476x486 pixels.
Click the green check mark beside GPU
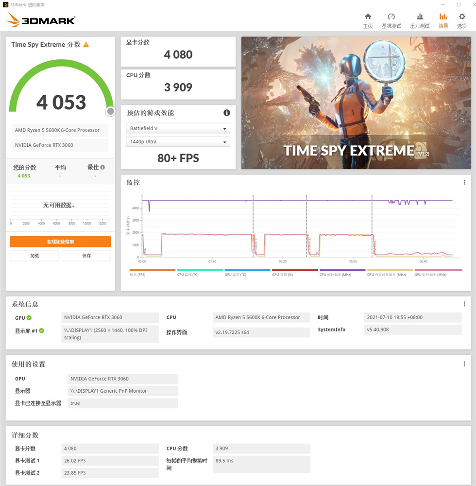click(x=29, y=318)
